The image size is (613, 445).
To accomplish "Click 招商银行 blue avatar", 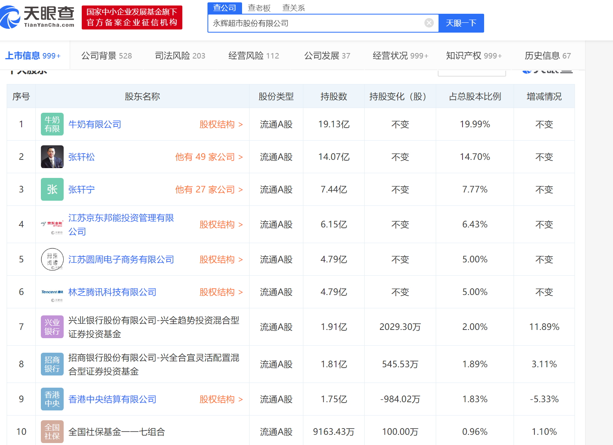I will coord(52,364).
